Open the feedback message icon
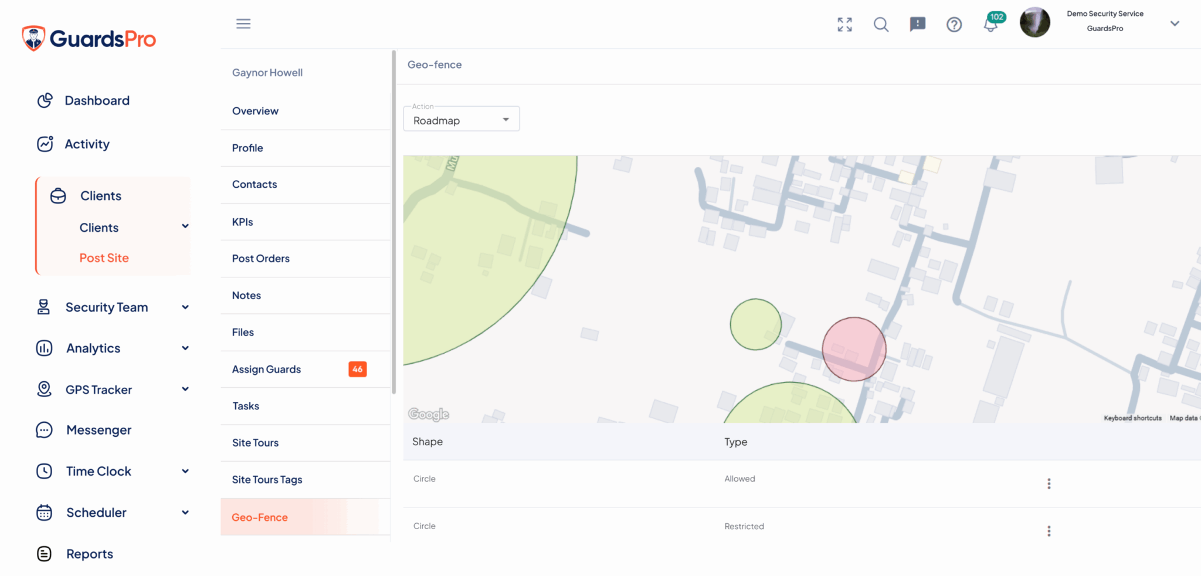Screen dimensions: 1201x576 917,24
